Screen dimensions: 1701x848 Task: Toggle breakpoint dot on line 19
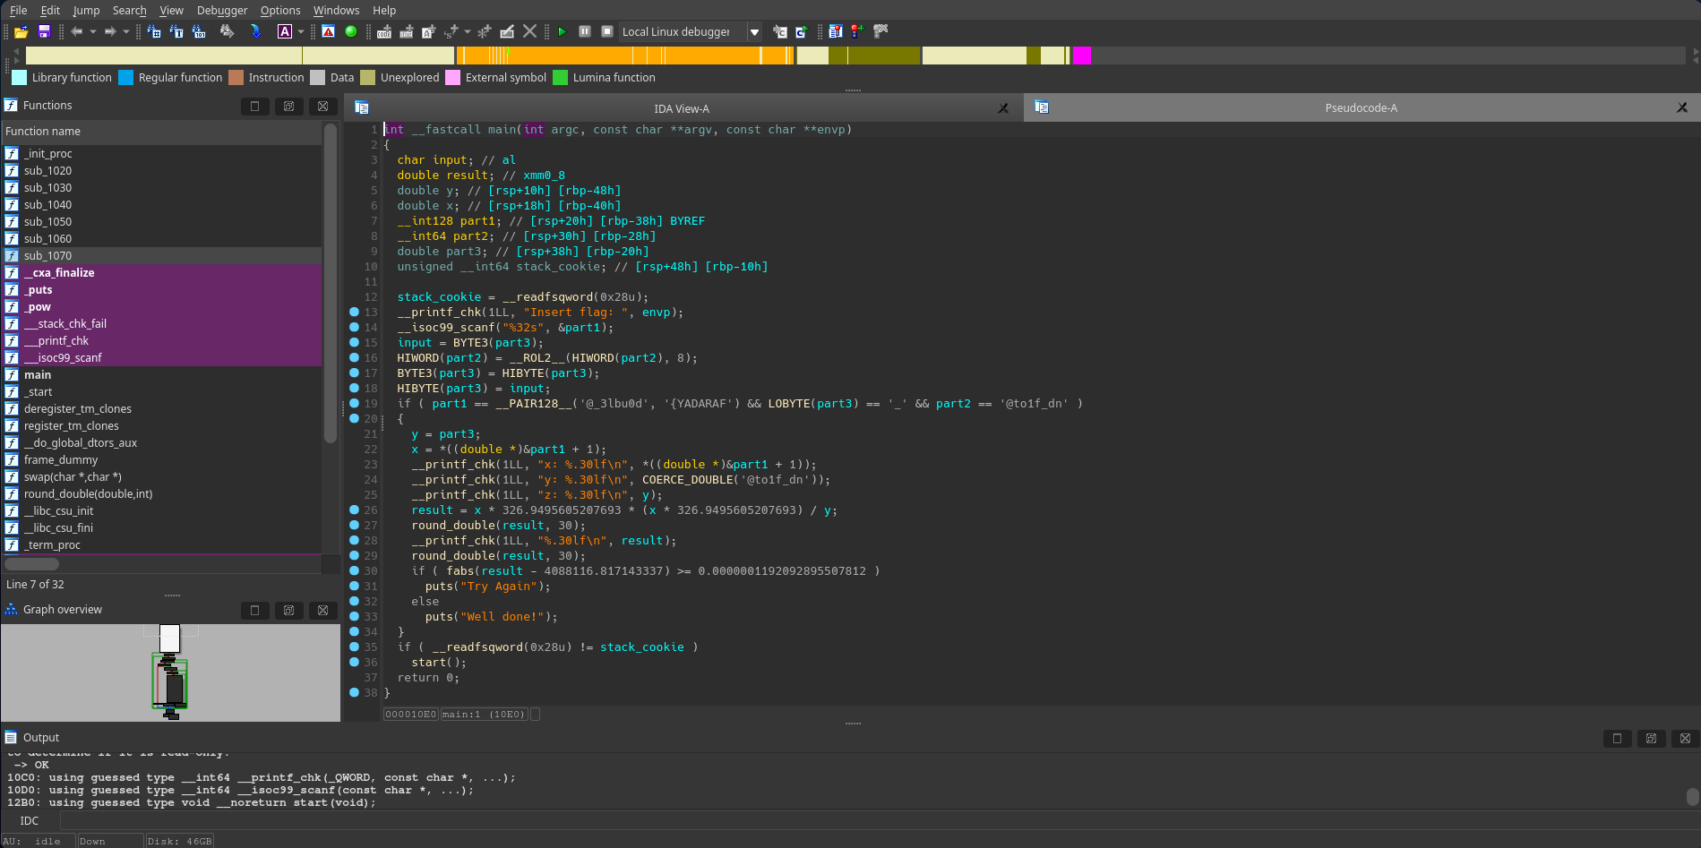pyautogui.click(x=354, y=403)
